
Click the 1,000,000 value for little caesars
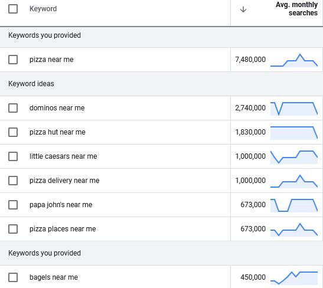(250, 156)
